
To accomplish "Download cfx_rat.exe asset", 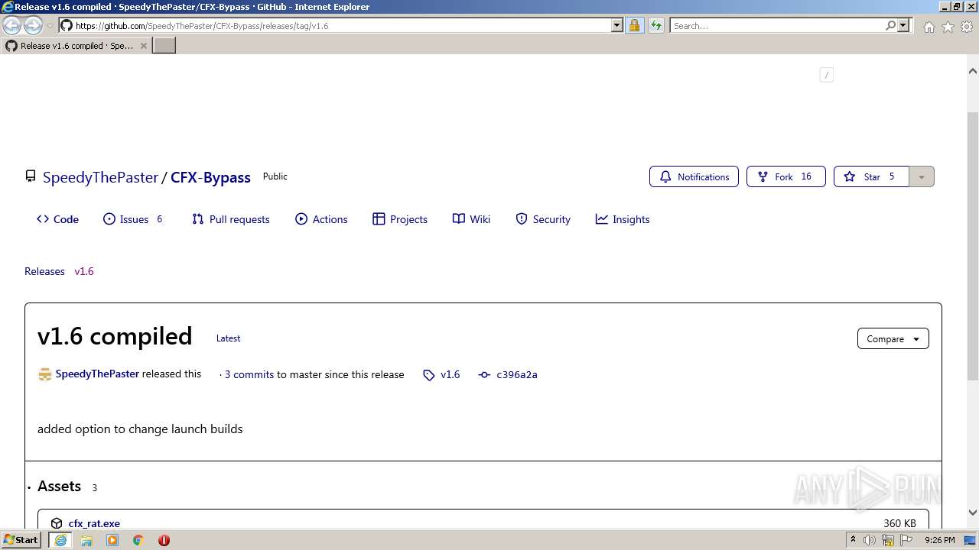I will (x=94, y=523).
